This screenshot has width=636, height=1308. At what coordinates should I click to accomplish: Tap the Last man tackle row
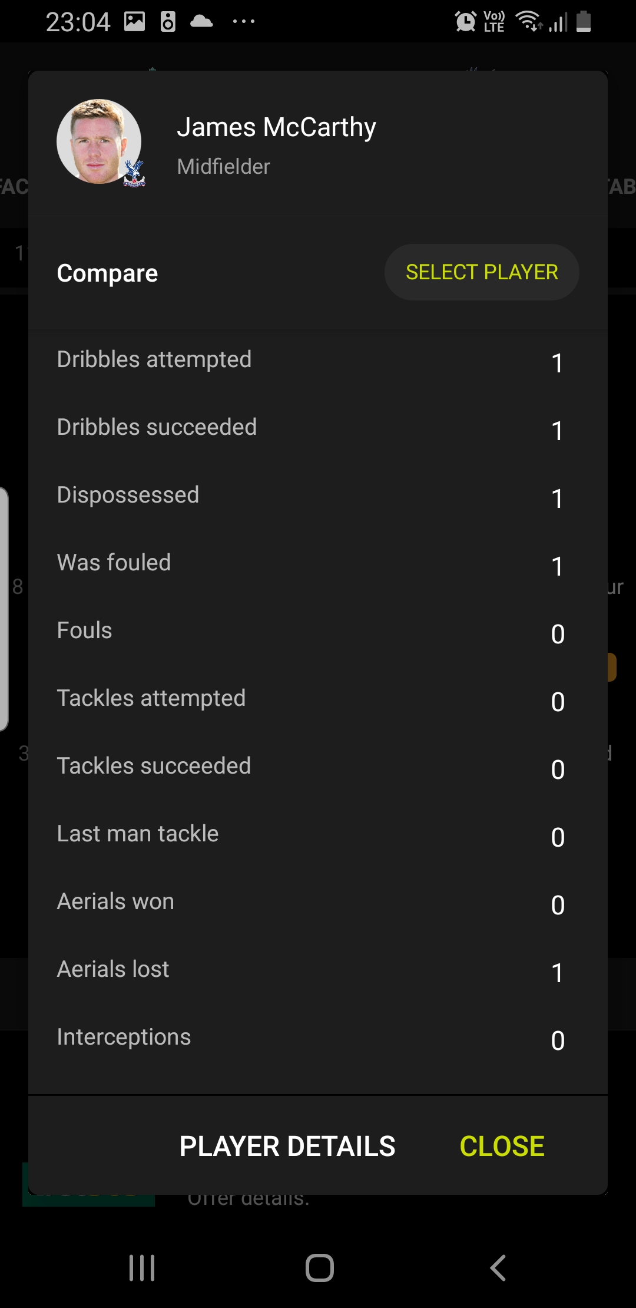(x=318, y=835)
